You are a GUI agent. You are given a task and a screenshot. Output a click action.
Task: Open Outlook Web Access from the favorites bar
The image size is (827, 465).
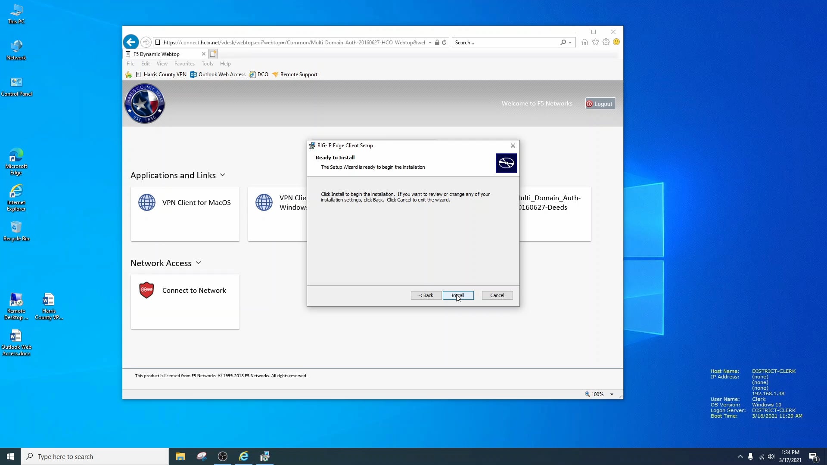pyautogui.click(x=221, y=74)
